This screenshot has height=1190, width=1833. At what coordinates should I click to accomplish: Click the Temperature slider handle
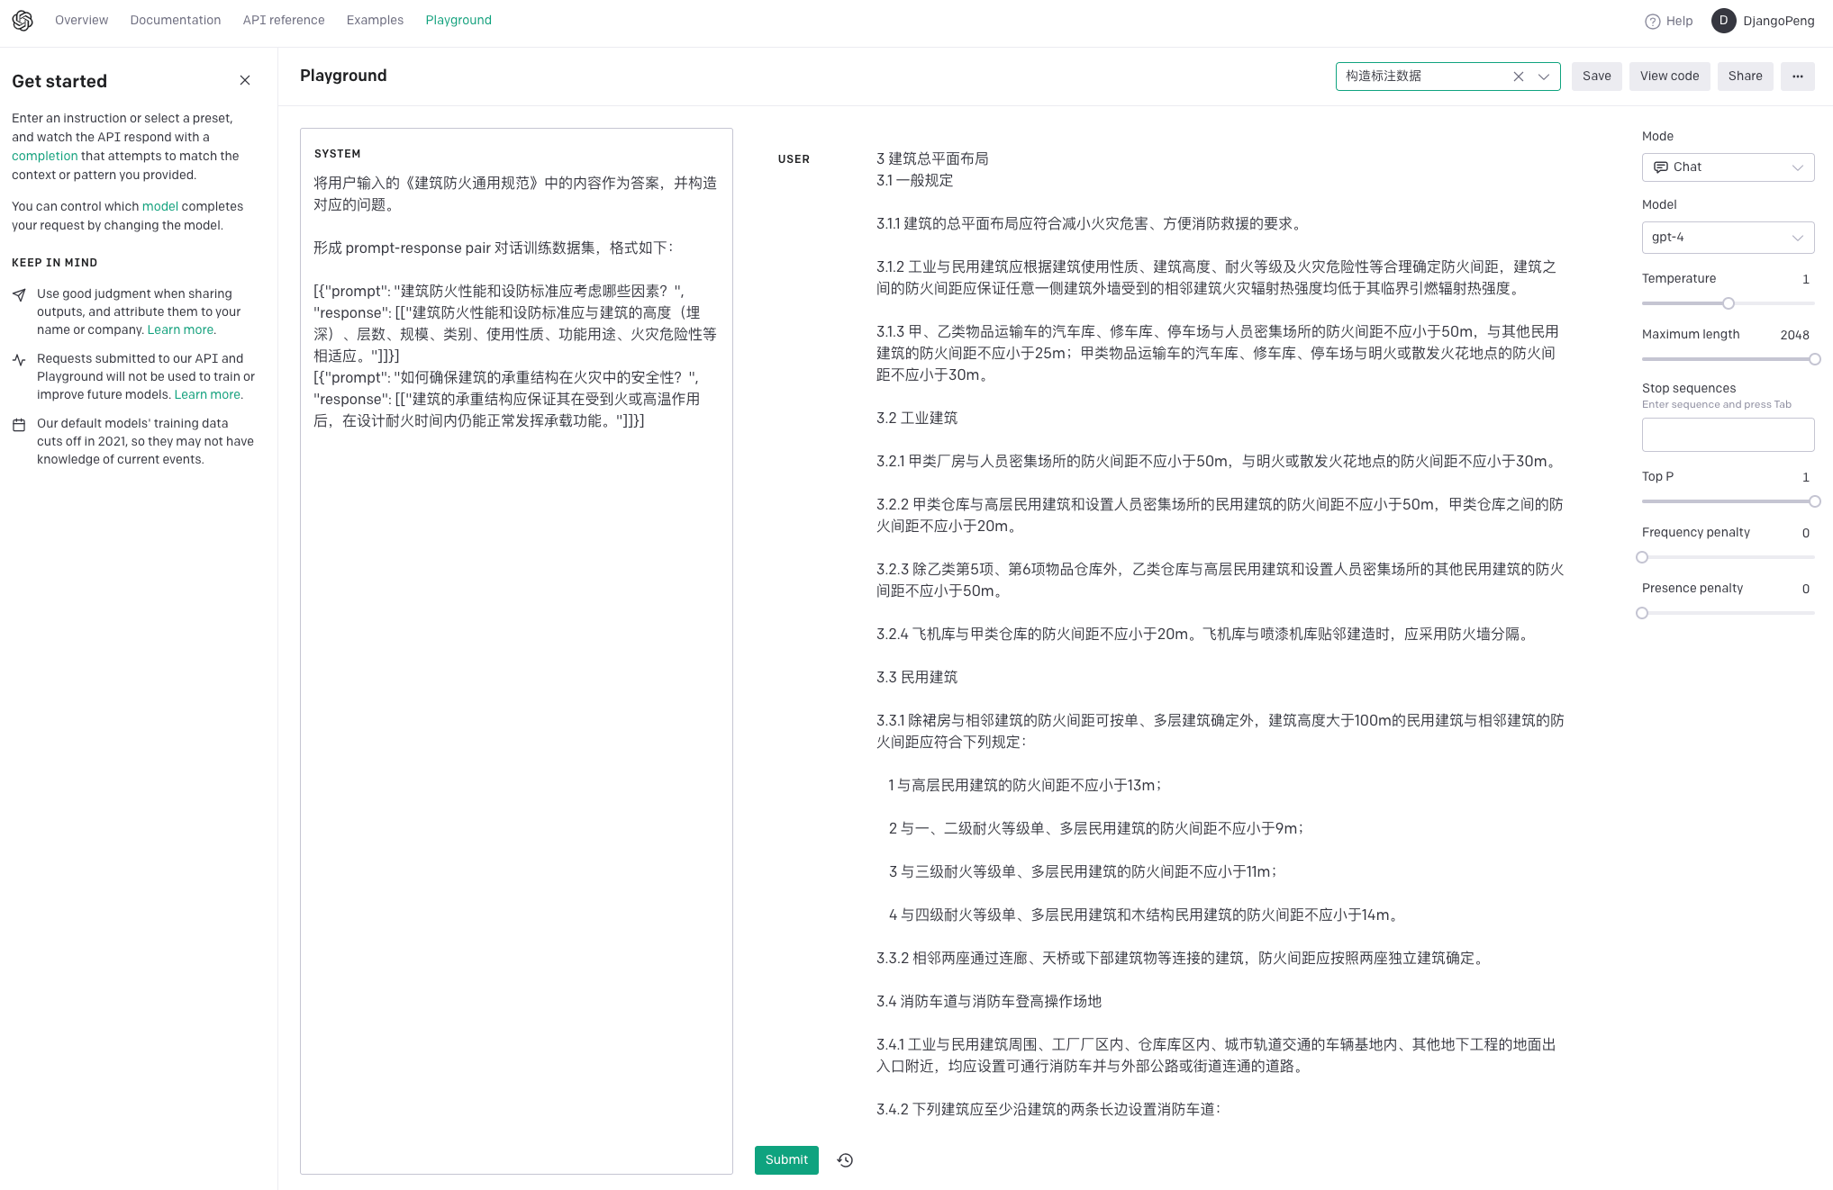(x=1729, y=303)
